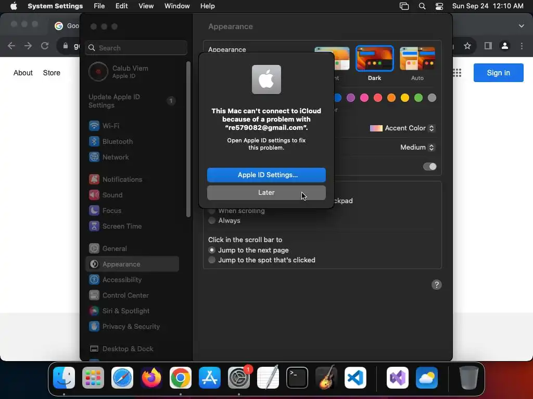Open the Store link in Chrome
This screenshot has height=399, width=533.
[x=52, y=73]
